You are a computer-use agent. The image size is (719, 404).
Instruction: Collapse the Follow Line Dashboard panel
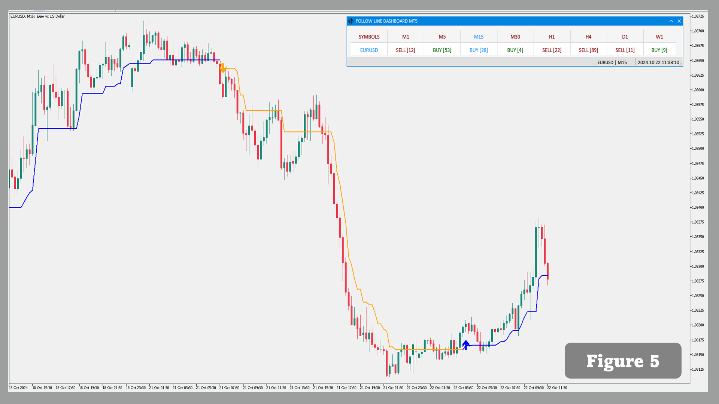[671, 21]
